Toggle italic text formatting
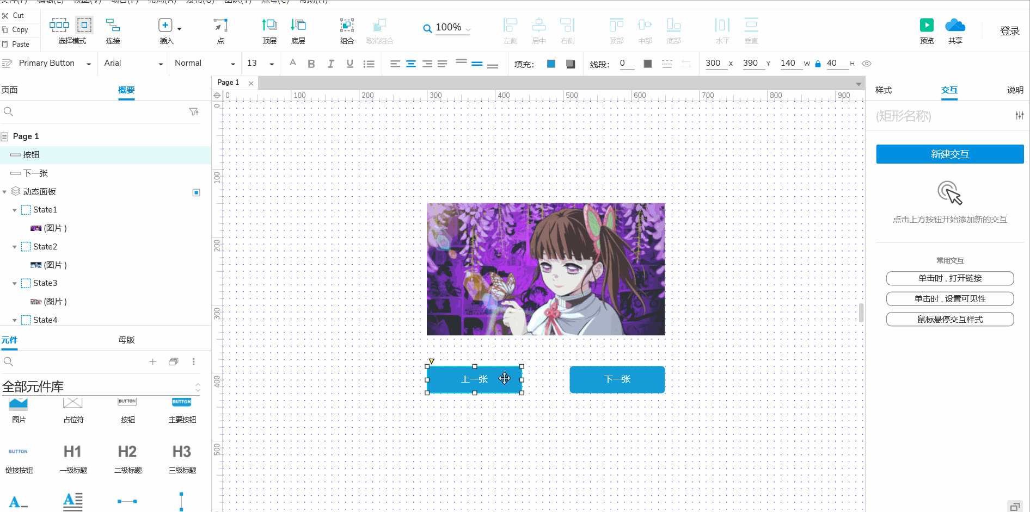Screen dimensions: 1030x512 [330, 64]
